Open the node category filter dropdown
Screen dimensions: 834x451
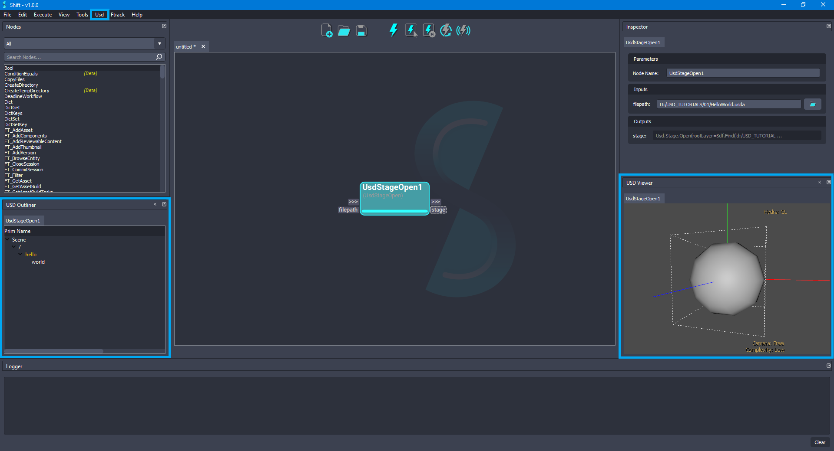159,43
